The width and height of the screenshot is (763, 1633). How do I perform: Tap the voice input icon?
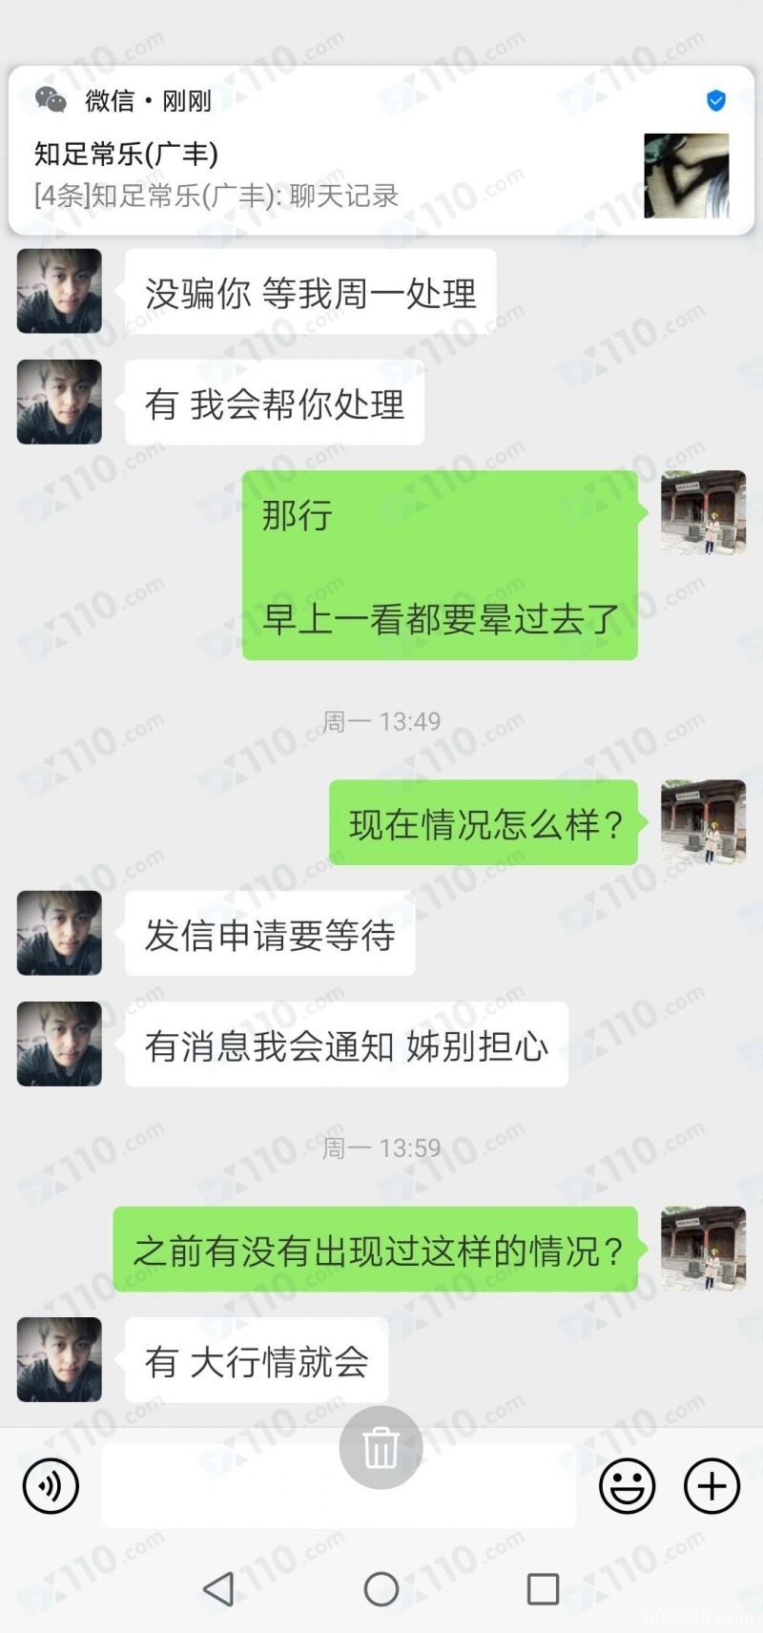(x=51, y=1486)
